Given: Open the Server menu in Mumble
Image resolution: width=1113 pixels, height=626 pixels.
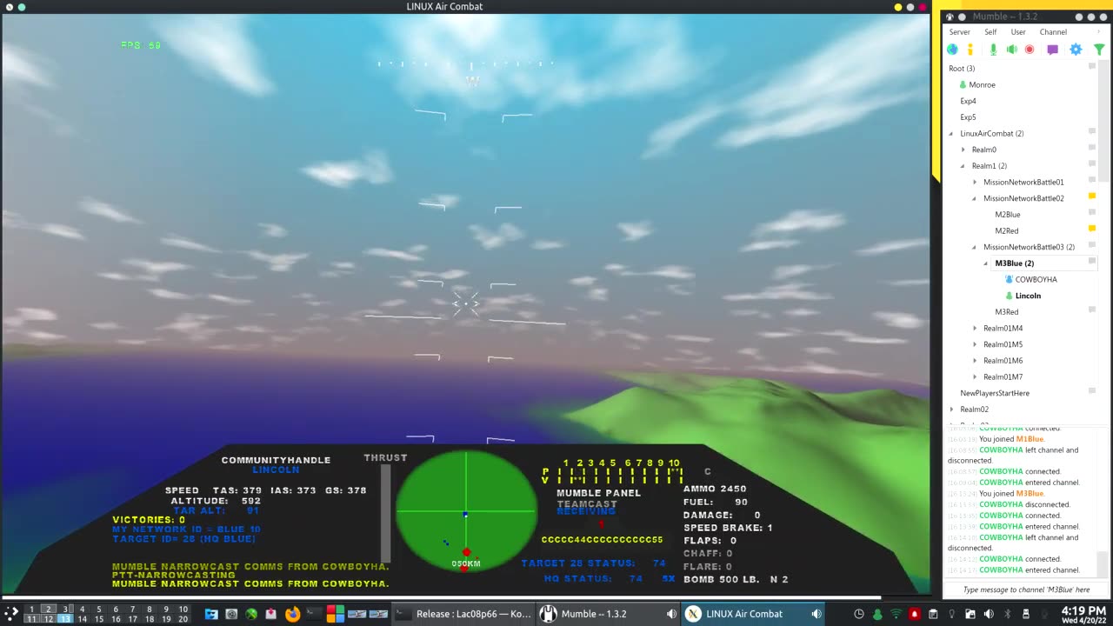Looking at the screenshot, I should point(959,32).
